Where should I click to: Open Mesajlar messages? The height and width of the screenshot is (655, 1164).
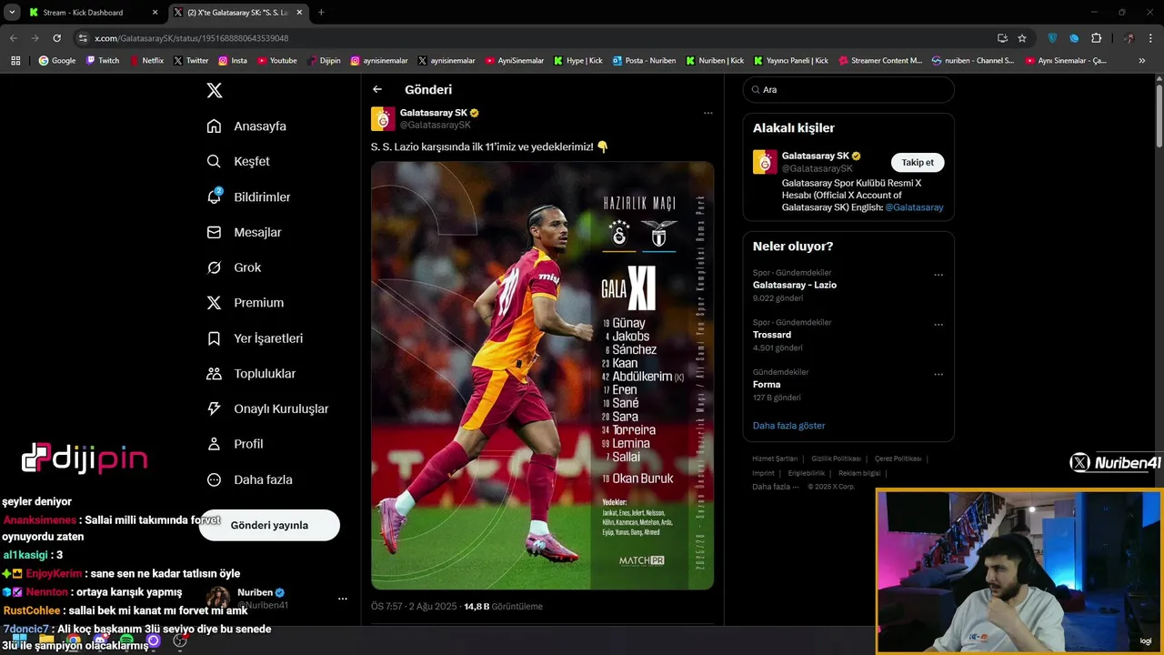tap(244, 232)
